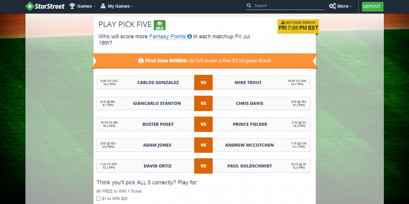
Task: Open the Fantasy Points link
Action: tap(167, 37)
